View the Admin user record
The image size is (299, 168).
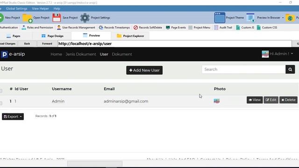(x=255, y=100)
